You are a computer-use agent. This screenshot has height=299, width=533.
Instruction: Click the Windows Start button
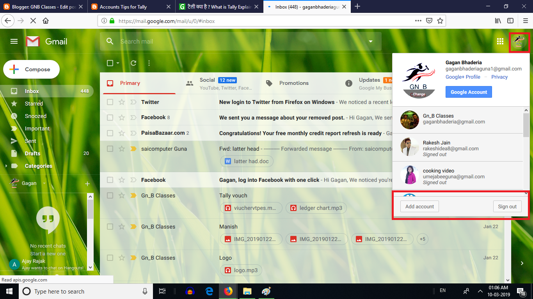pos(9,291)
